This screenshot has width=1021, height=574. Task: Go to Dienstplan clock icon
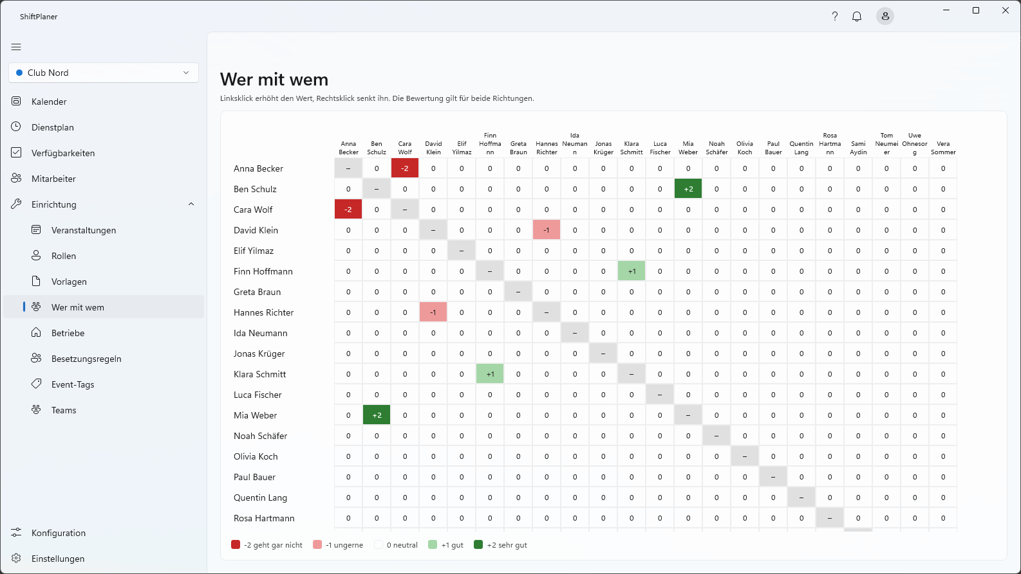[17, 127]
